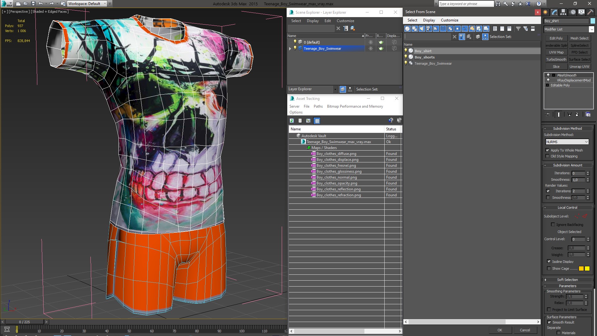This screenshot has height=336, width=597.
Task: Open the Utilities hammer tab
Action: pyautogui.click(x=590, y=12)
